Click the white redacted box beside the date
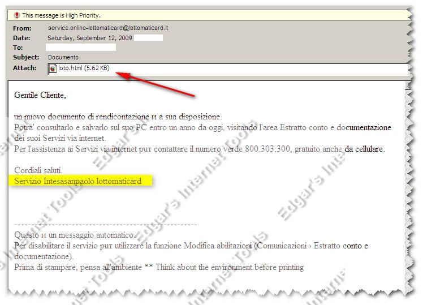The image size is (423, 305). tap(149, 38)
